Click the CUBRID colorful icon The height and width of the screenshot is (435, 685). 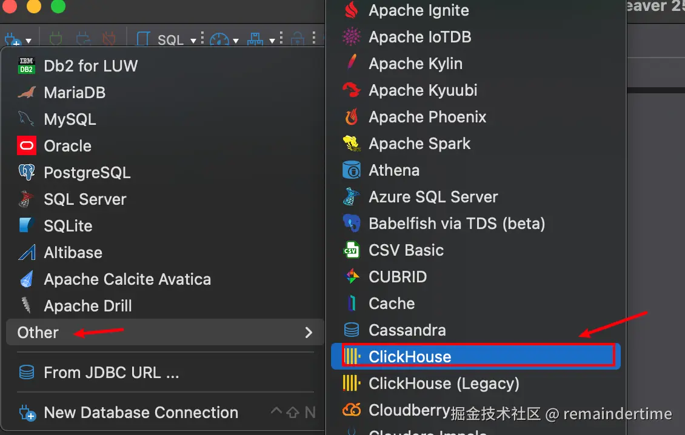(x=352, y=276)
